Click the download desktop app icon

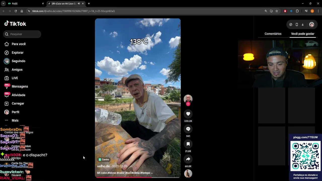tap(303, 25)
